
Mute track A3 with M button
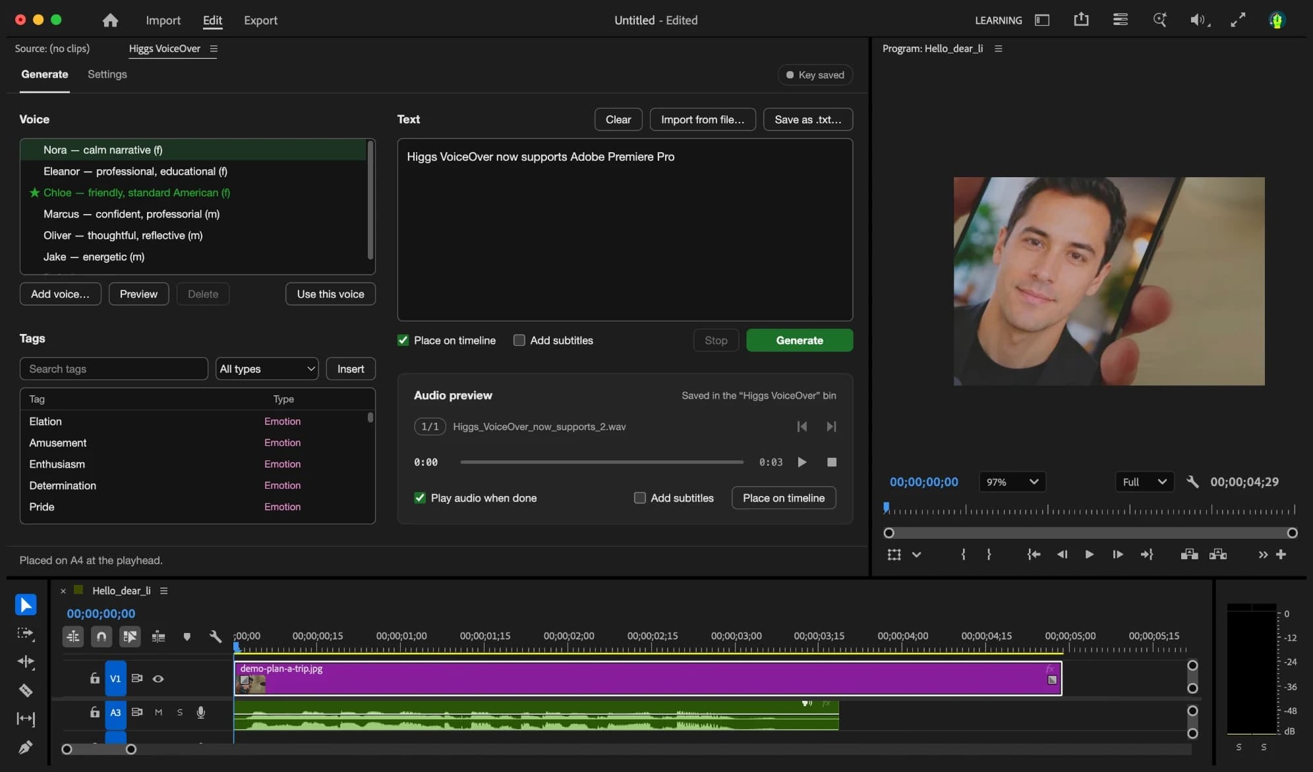158,712
